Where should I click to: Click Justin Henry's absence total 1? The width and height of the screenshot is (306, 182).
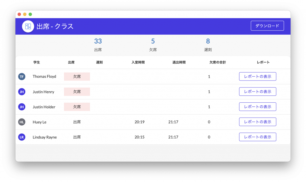coord(209,92)
